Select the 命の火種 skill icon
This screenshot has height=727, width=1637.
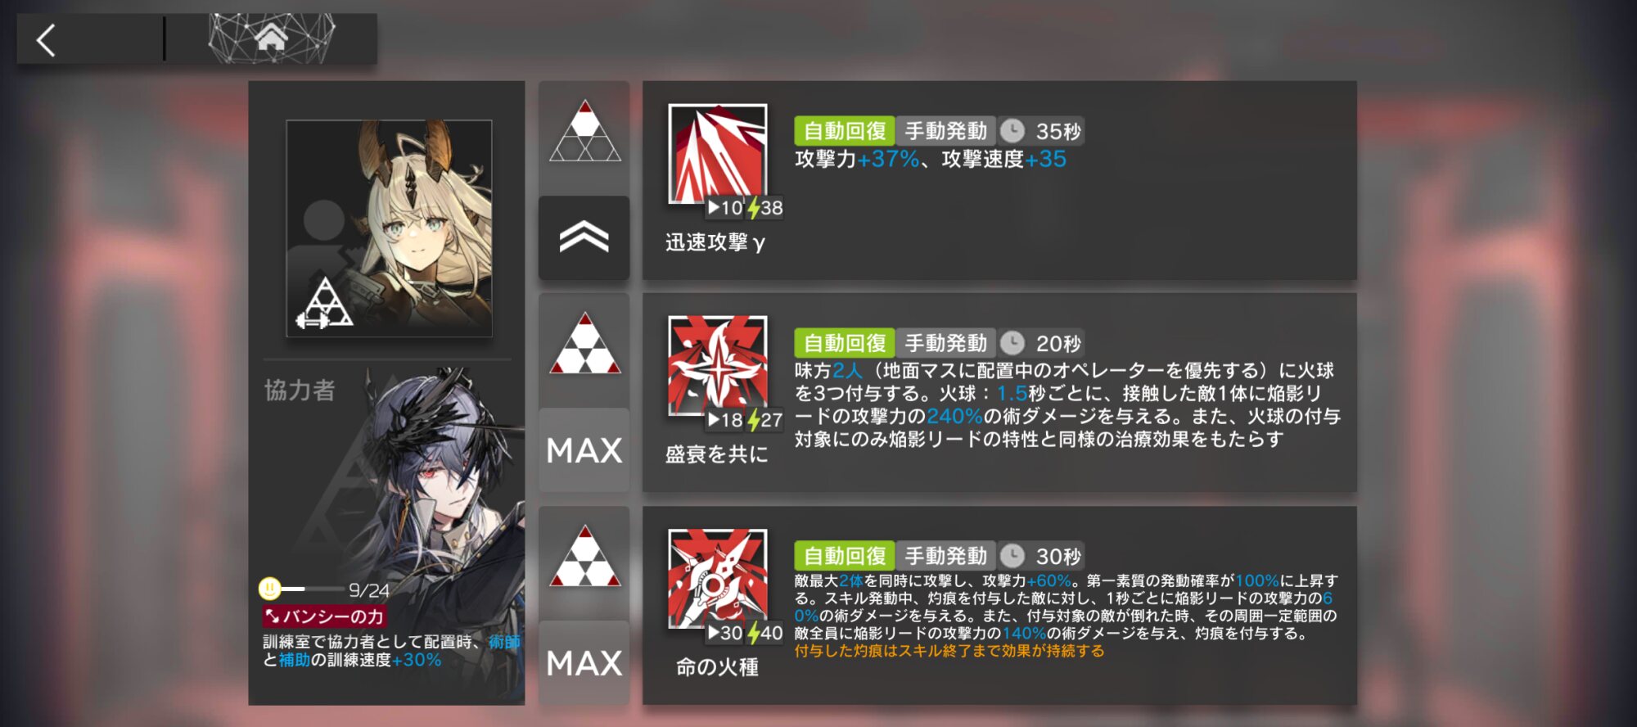(x=718, y=579)
